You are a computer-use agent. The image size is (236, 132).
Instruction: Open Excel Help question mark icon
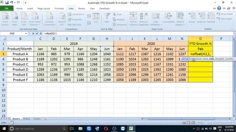219,8
